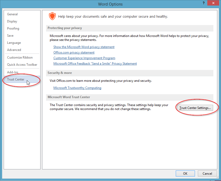The image size is (221, 181).
Task: Click the Protecting your privacy header
Action: tap(129, 28)
